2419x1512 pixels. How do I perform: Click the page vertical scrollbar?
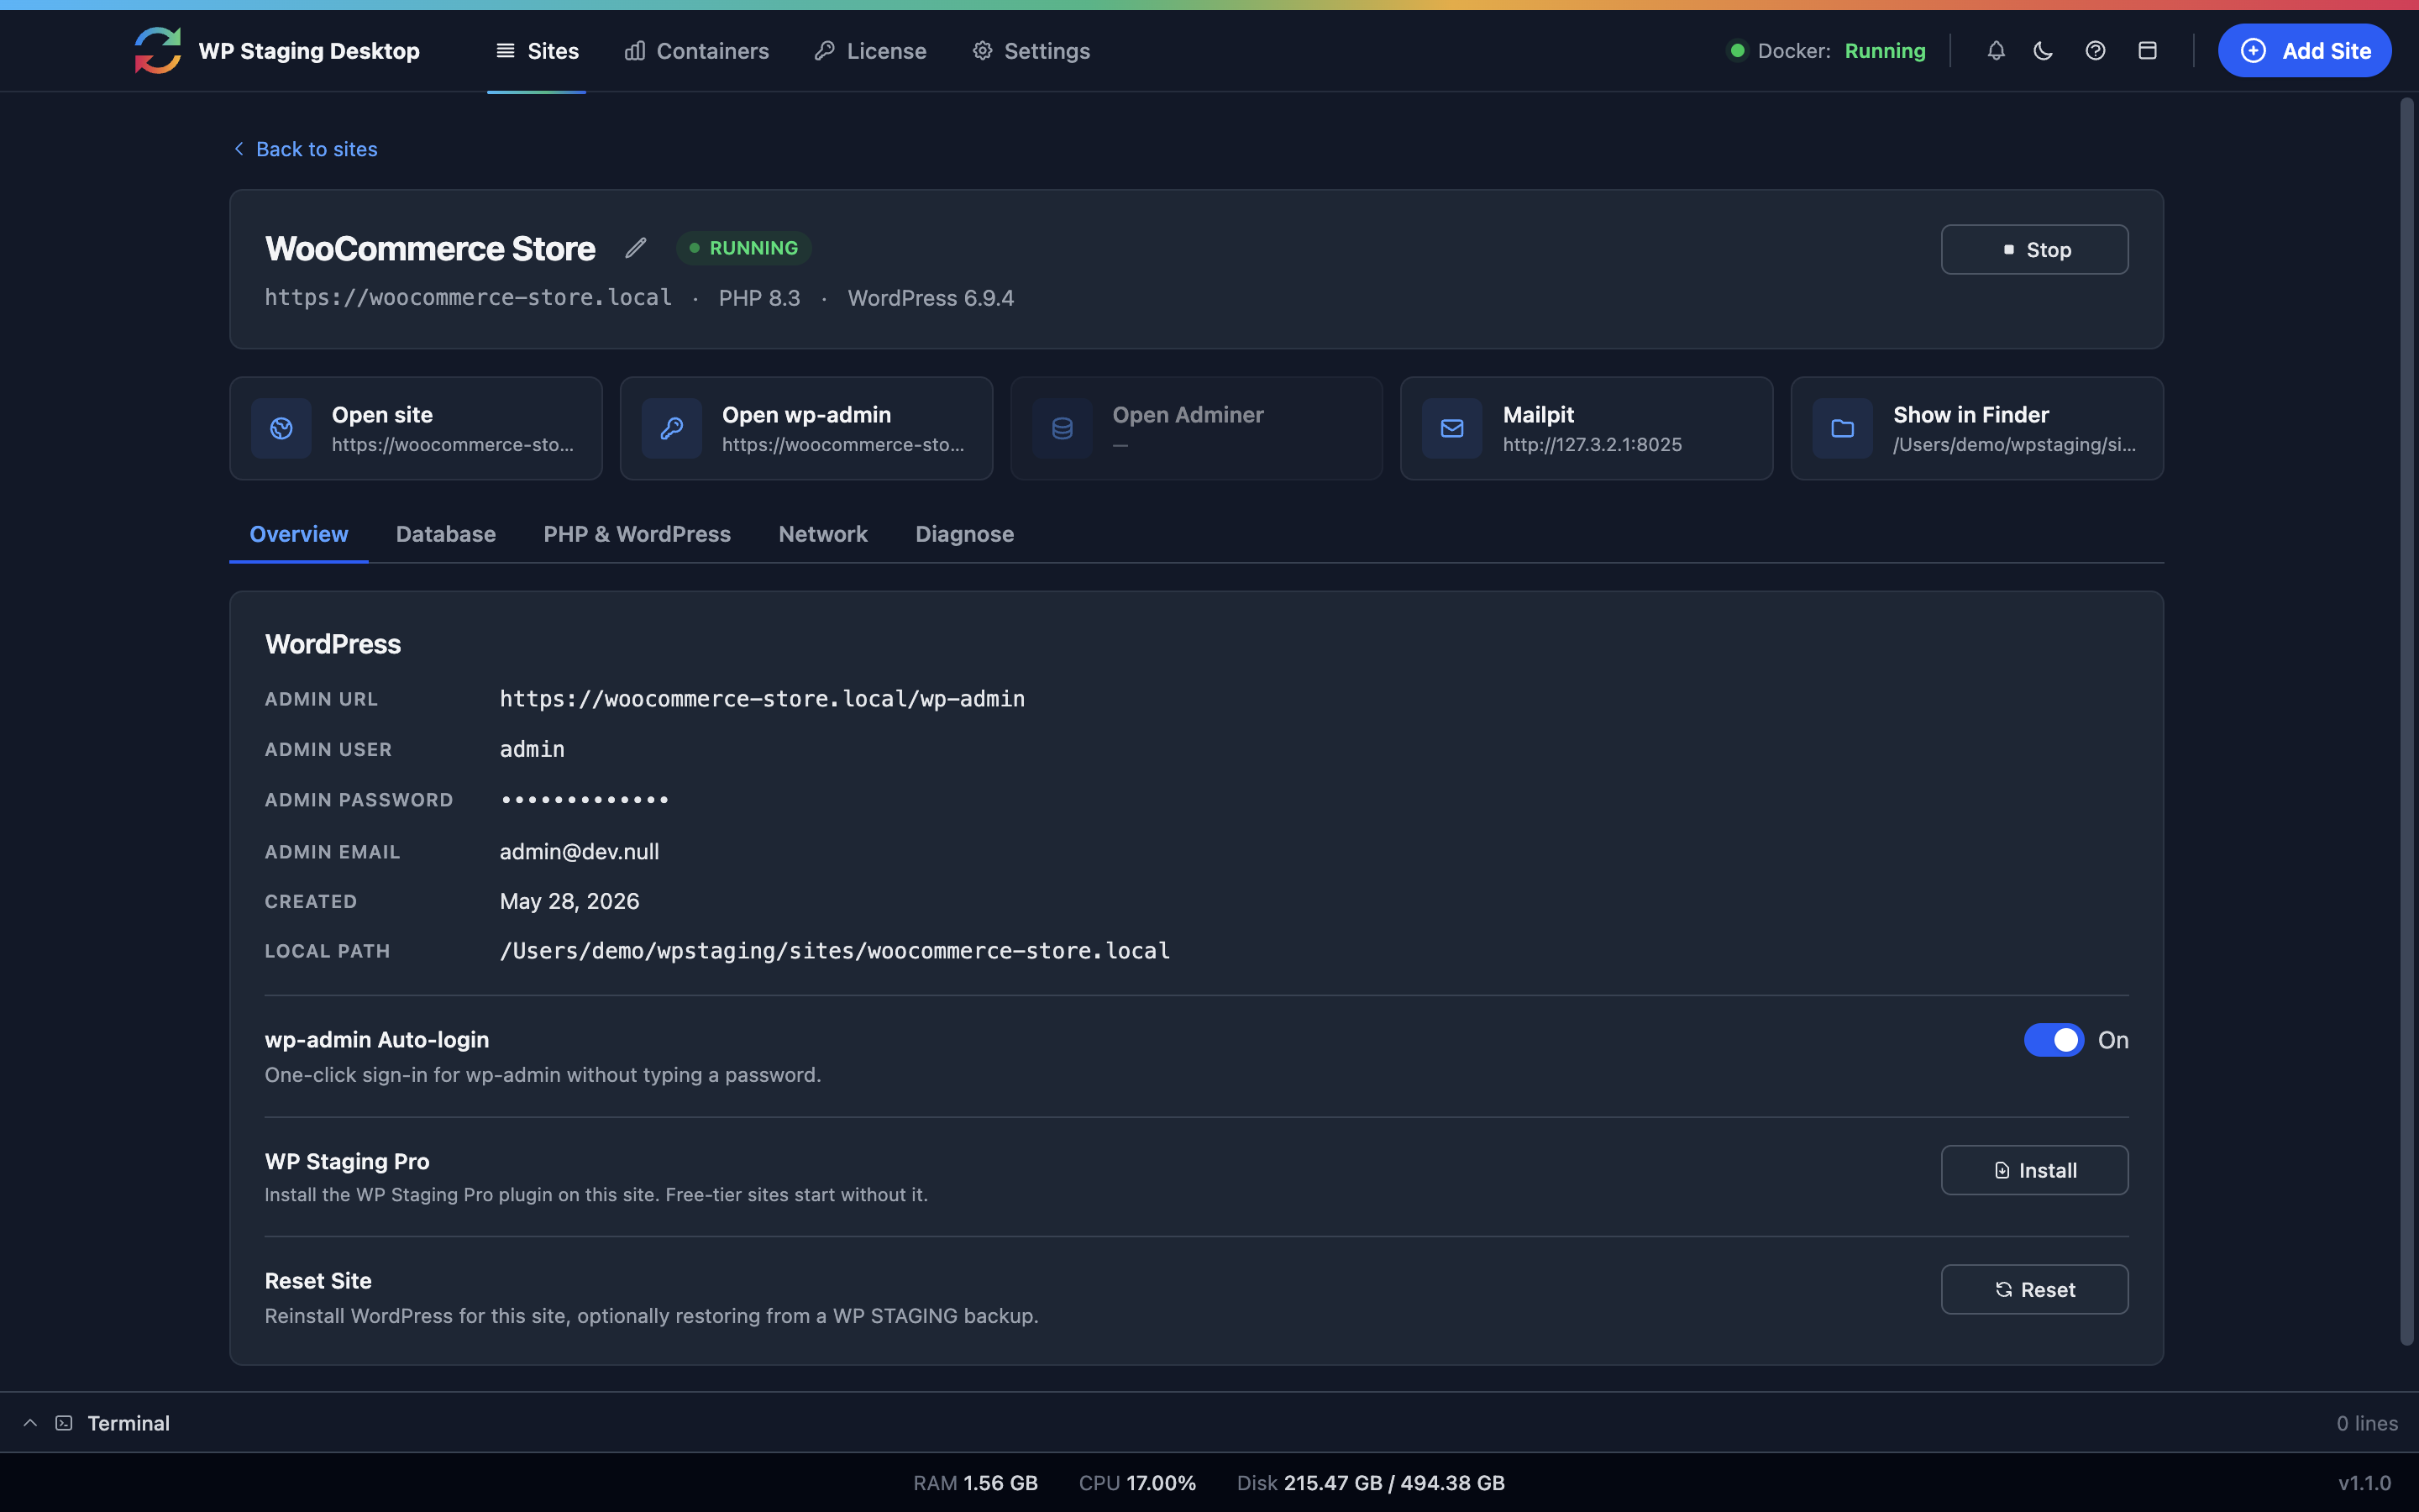click(2407, 720)
